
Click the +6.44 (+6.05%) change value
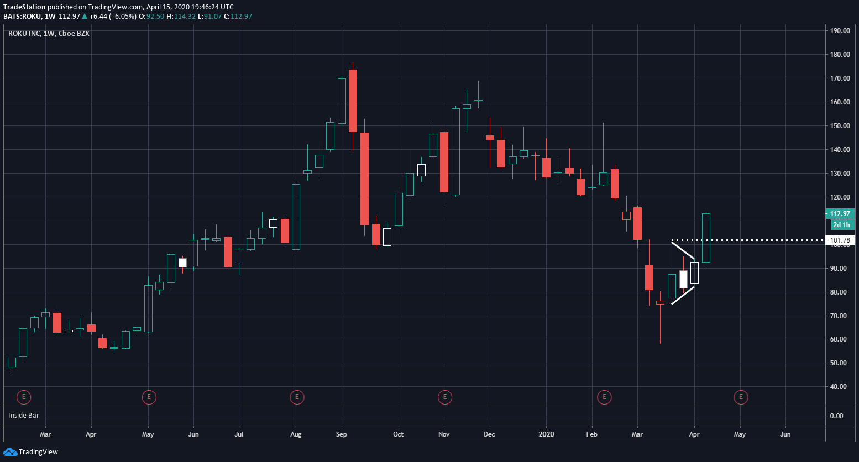113,17
